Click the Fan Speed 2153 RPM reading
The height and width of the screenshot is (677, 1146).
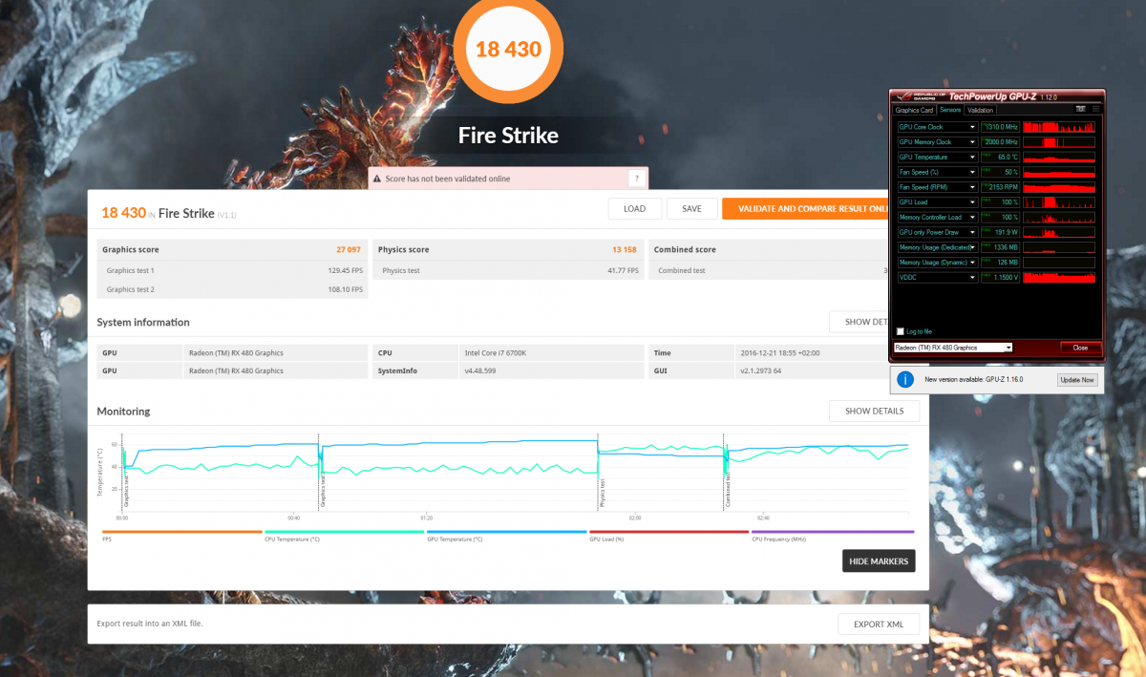(x=1001, y=187)
